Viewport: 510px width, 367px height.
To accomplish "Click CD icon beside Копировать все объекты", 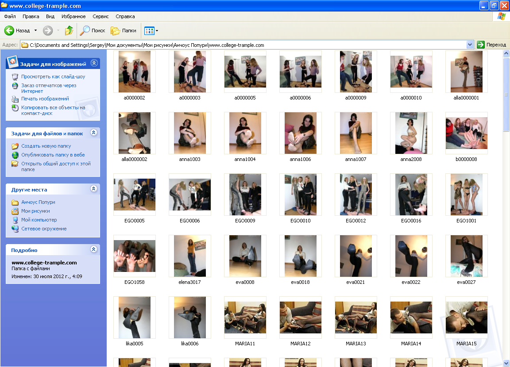I will tap(15, 108).
